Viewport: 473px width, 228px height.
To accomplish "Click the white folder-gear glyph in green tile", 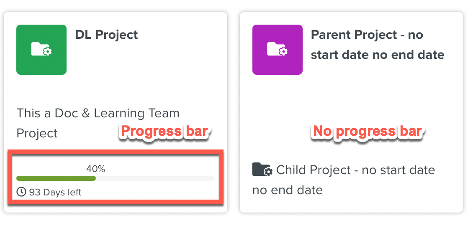I will coord(41,49).
